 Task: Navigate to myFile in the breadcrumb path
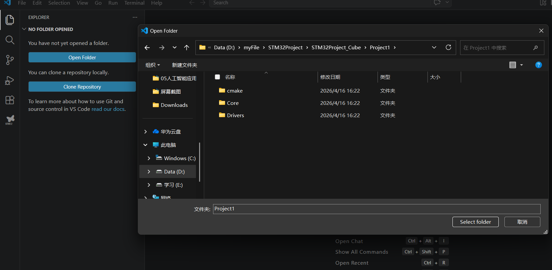(x=251, y=47)
